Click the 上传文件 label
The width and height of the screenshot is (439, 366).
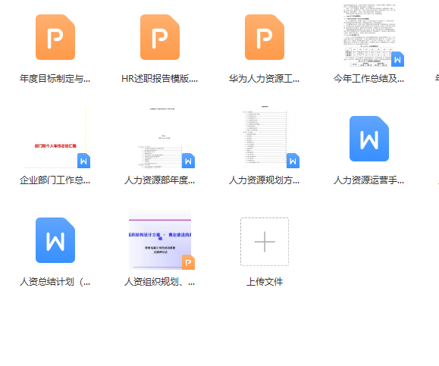[265, 281]
